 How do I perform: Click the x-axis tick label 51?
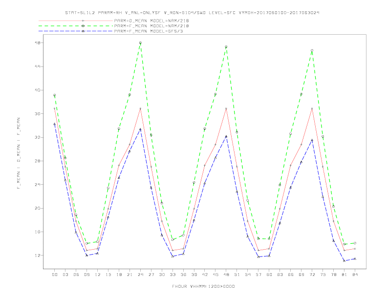pyautogui.click(x=237, y=275)
